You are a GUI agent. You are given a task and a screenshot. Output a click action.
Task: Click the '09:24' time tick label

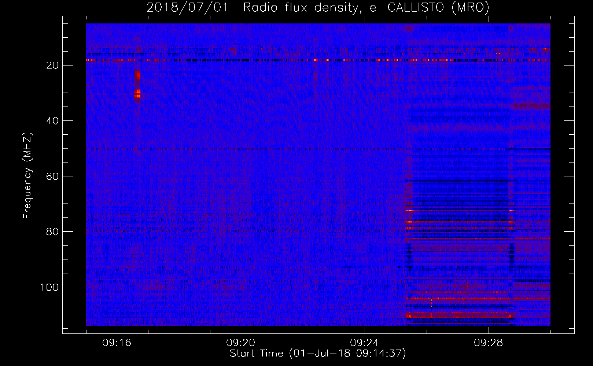pos(364,343)
